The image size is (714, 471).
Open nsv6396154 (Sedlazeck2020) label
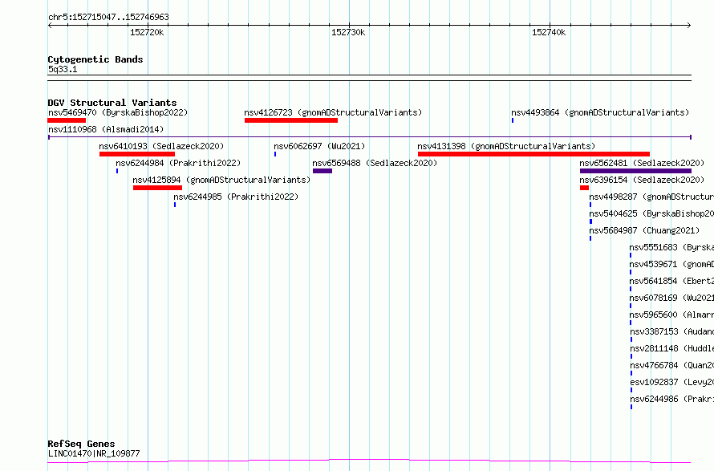click(642, 180)
